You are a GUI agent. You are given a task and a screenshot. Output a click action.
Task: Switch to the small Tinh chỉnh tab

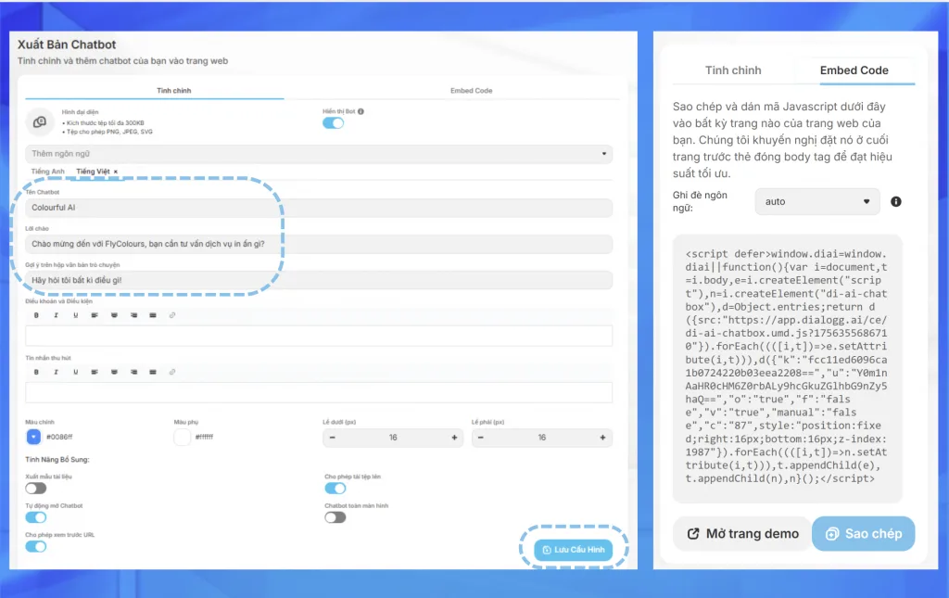point(173,91)
